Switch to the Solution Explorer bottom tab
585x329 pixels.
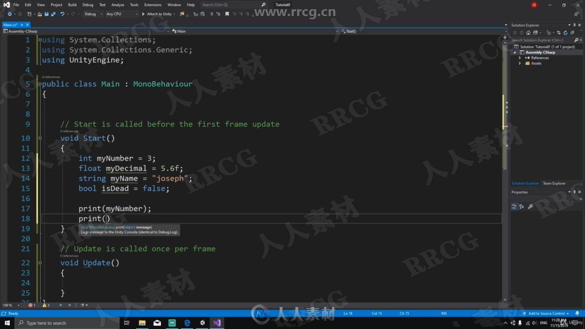[x=525, y=183]
